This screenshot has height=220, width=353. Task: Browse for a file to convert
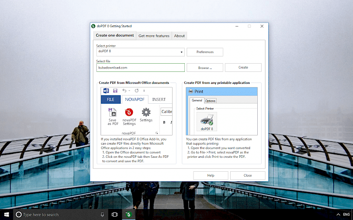click(205, 68)
